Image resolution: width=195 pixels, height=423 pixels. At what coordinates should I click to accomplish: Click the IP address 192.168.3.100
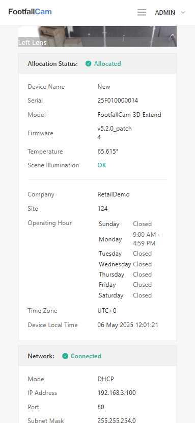pyautogui.click(x=117, y=393)
